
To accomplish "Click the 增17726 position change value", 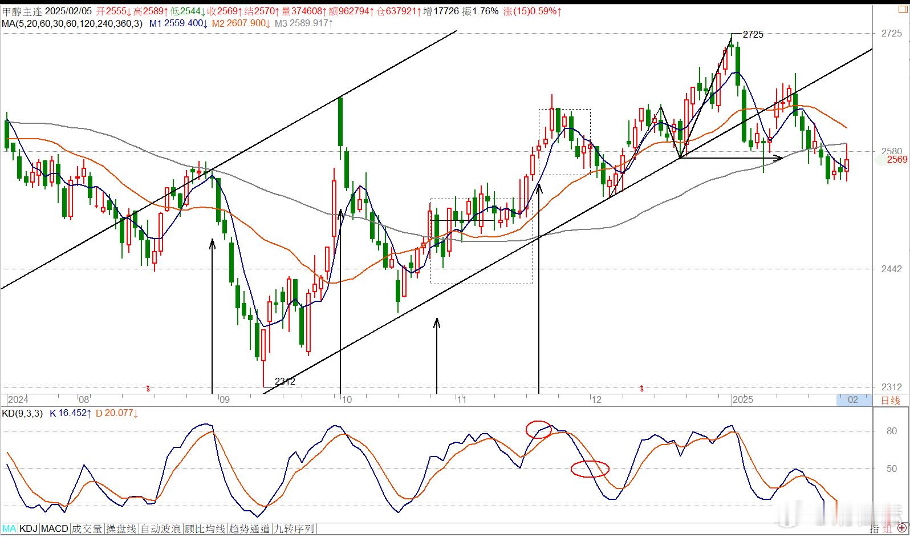I will [441, 11].
